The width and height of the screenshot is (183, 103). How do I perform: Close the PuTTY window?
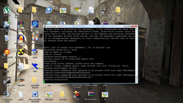(134, 26)
